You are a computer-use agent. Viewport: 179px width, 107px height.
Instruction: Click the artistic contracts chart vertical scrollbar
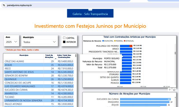175,53
